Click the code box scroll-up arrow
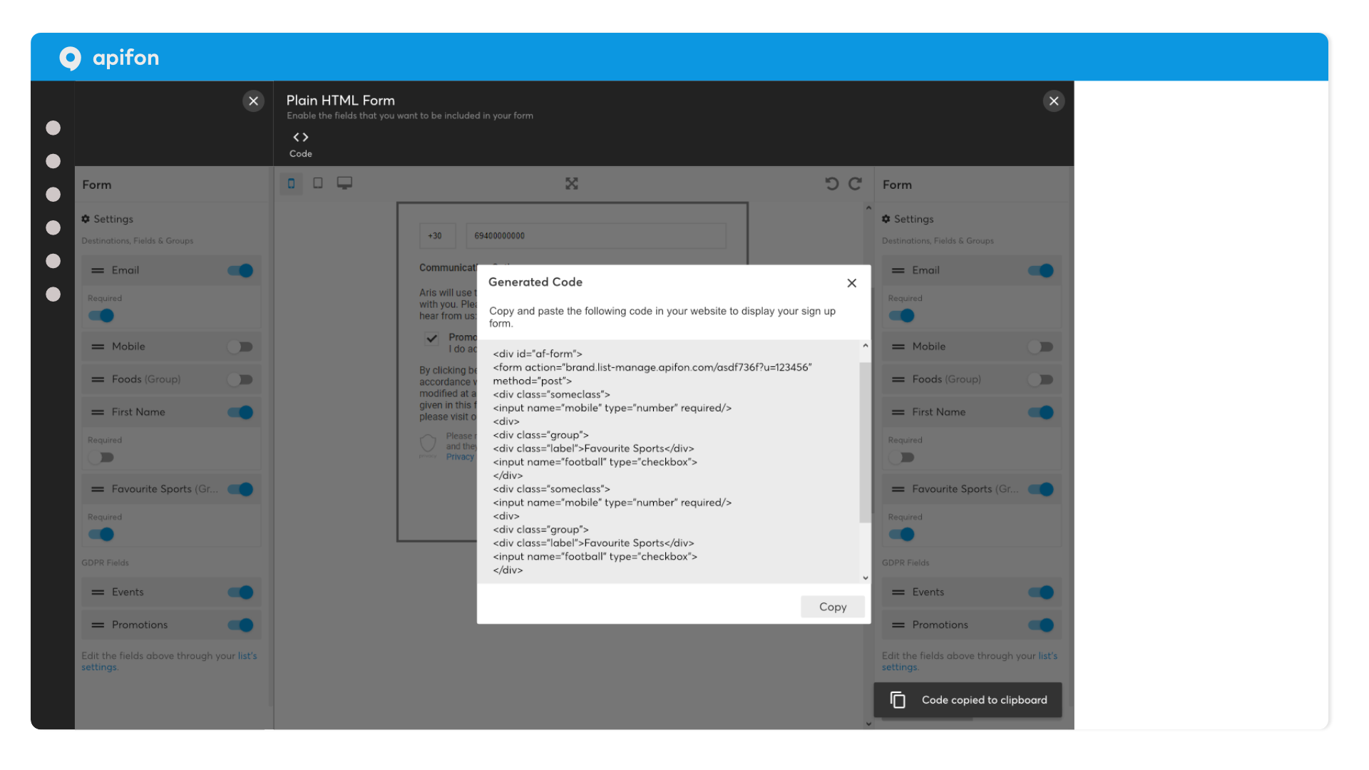 pos(865,346)
